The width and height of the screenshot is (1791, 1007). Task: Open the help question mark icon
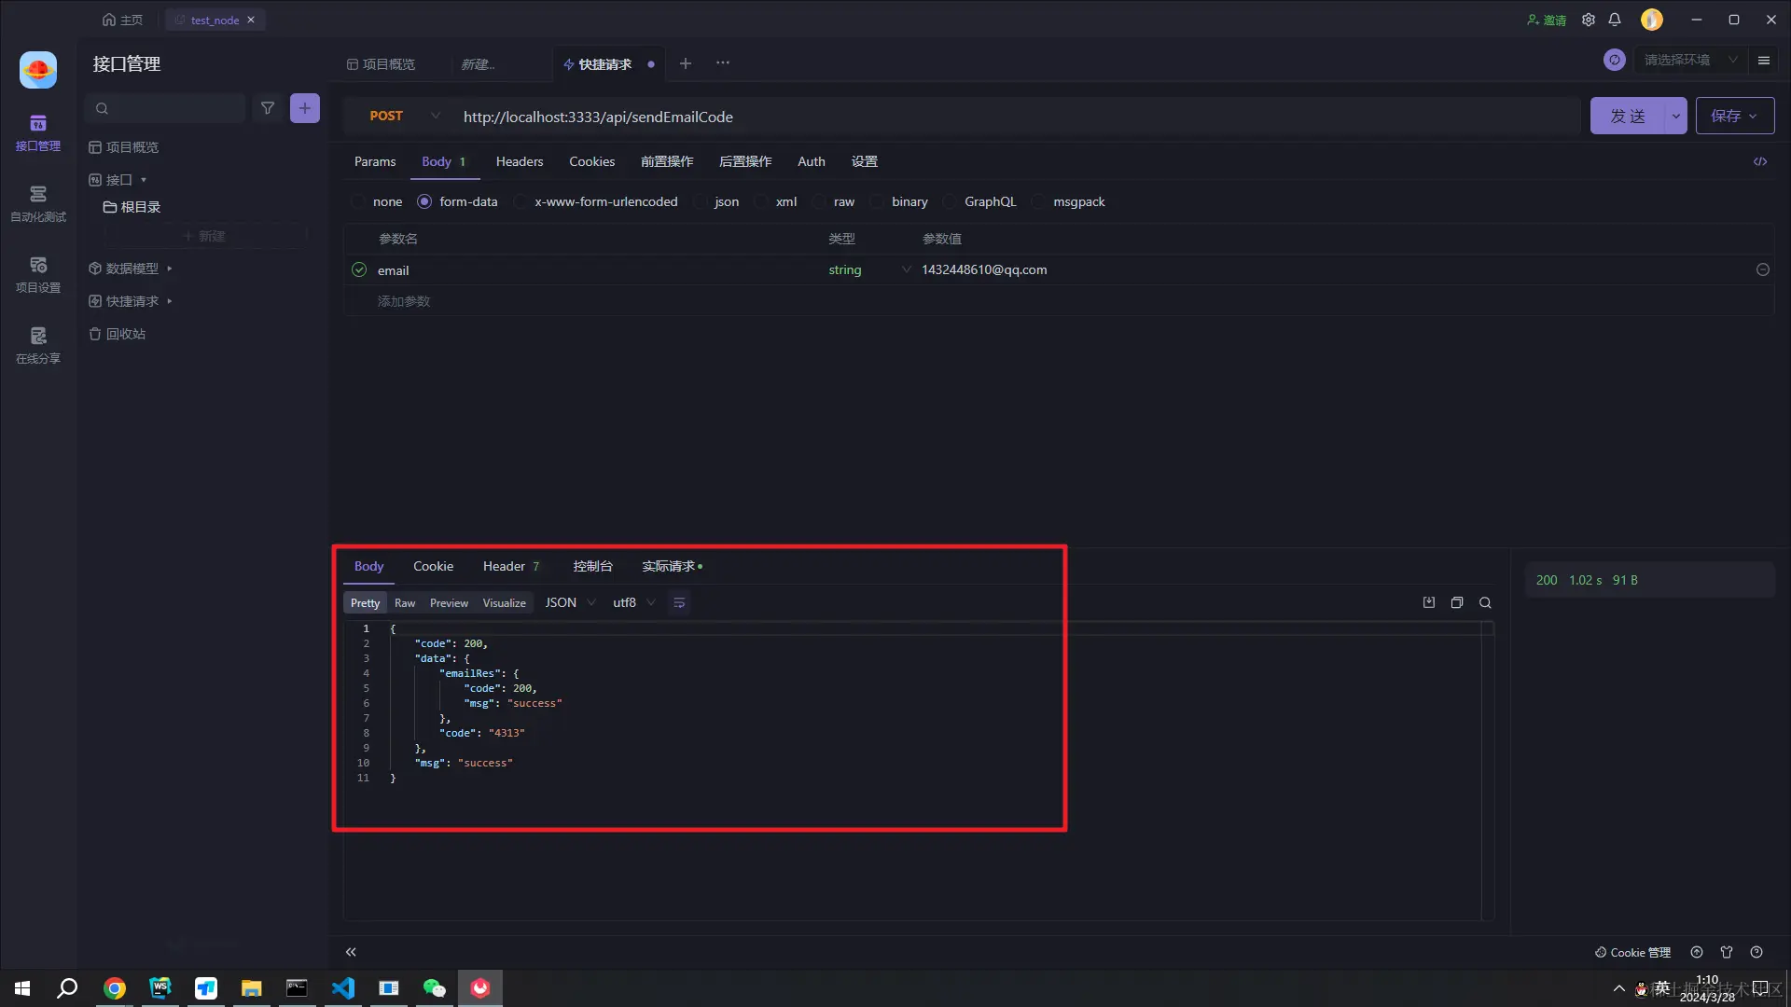(x=1756, y=952)
